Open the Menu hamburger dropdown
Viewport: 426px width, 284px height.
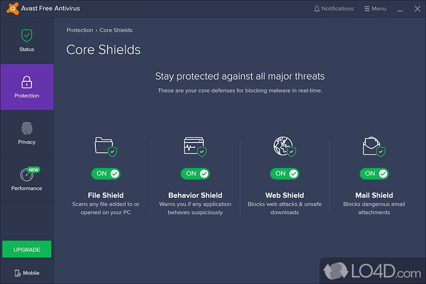tap(375, 9)
